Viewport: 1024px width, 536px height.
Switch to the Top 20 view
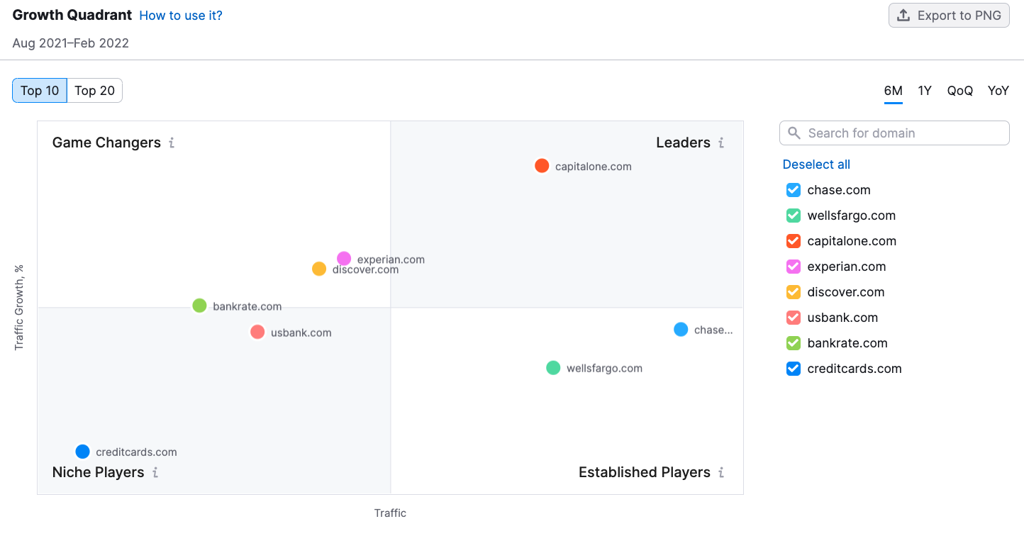pos(94,91)
